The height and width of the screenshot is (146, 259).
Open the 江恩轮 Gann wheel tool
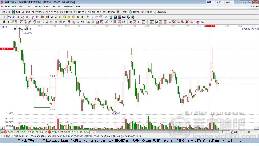coord(122,12)
